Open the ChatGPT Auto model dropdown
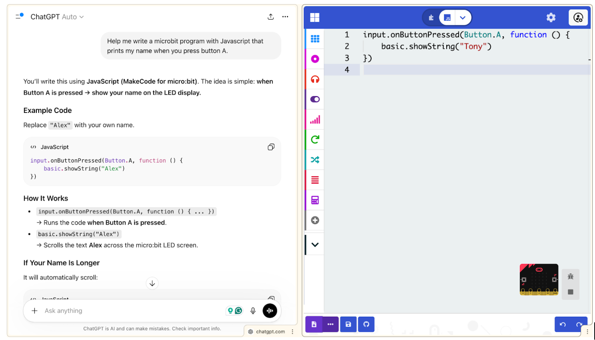 57,17
